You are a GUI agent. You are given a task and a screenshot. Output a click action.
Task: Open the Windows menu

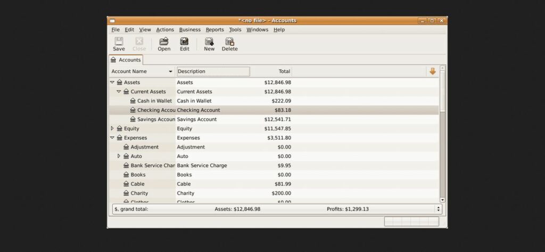(x=257, y=30)
